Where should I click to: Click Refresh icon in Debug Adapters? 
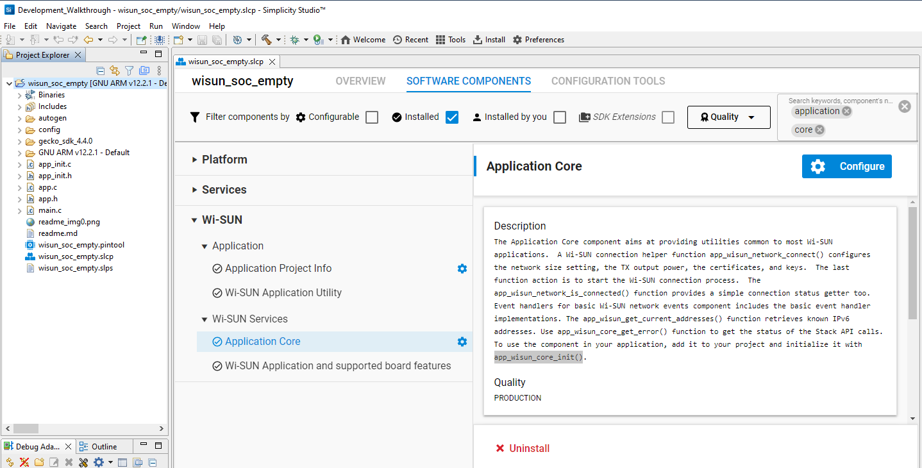tap(10, 462)
